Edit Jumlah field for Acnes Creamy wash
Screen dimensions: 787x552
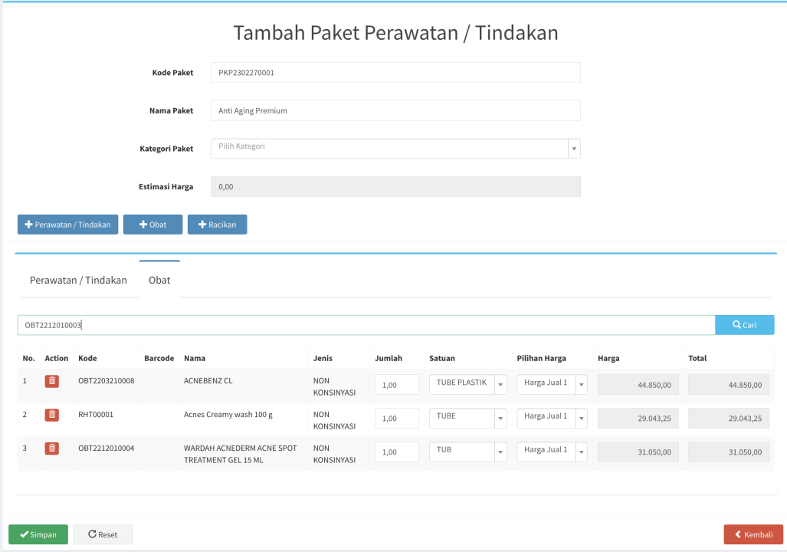tap(397, 419)
